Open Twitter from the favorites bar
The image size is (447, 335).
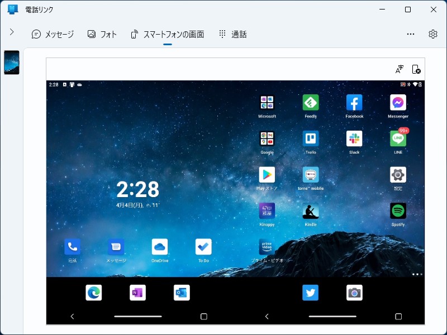tap(310, 292)
